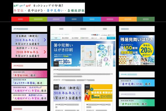Click the gray 2018 heading above 喪中はがき印刷 banner
166x111 pixels.
click(x=128, y=94)
